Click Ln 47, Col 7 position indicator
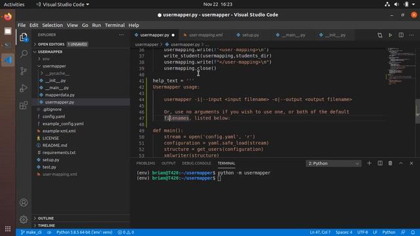The width and height of the screenshot is (420, 236). coord(320,232)
